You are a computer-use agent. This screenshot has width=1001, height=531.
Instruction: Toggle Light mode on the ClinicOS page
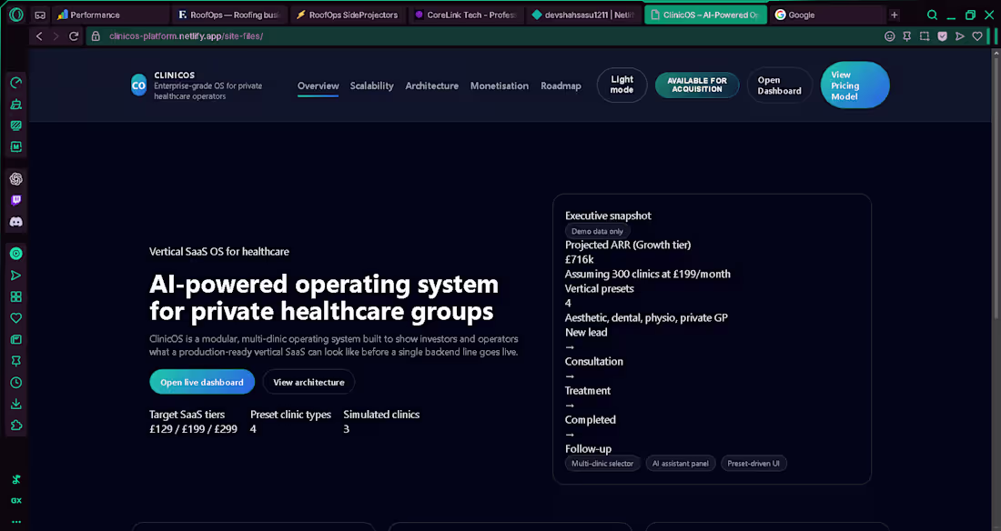click(x=622, y=85)
